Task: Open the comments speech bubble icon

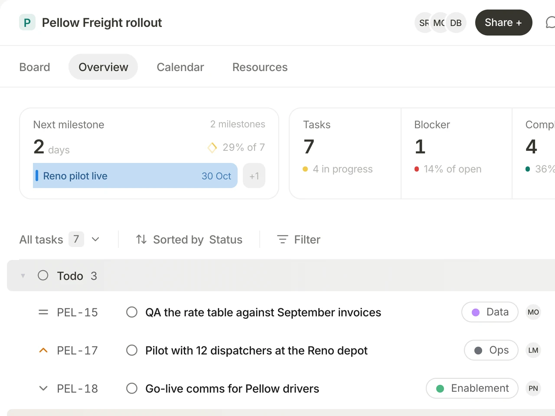Action: click(x=550, y=23)
